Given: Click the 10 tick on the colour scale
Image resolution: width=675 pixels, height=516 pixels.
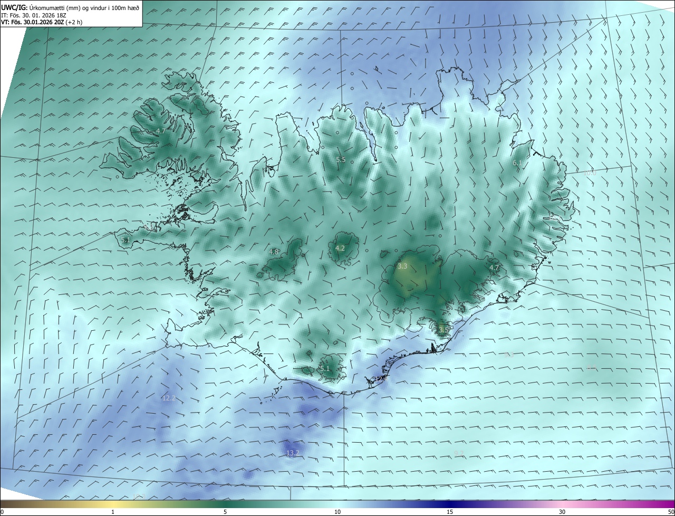Looking at the screenshot, I should [x=337, y=512].
